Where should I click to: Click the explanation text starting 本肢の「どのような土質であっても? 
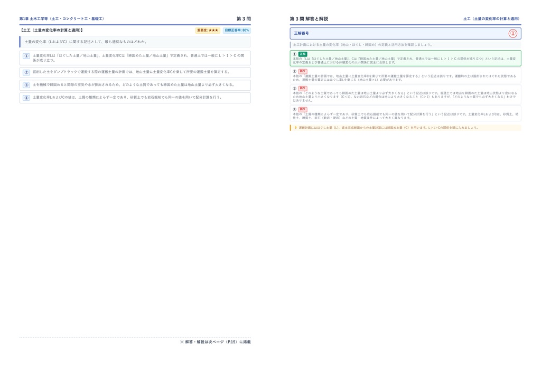(x=405, y=97)
